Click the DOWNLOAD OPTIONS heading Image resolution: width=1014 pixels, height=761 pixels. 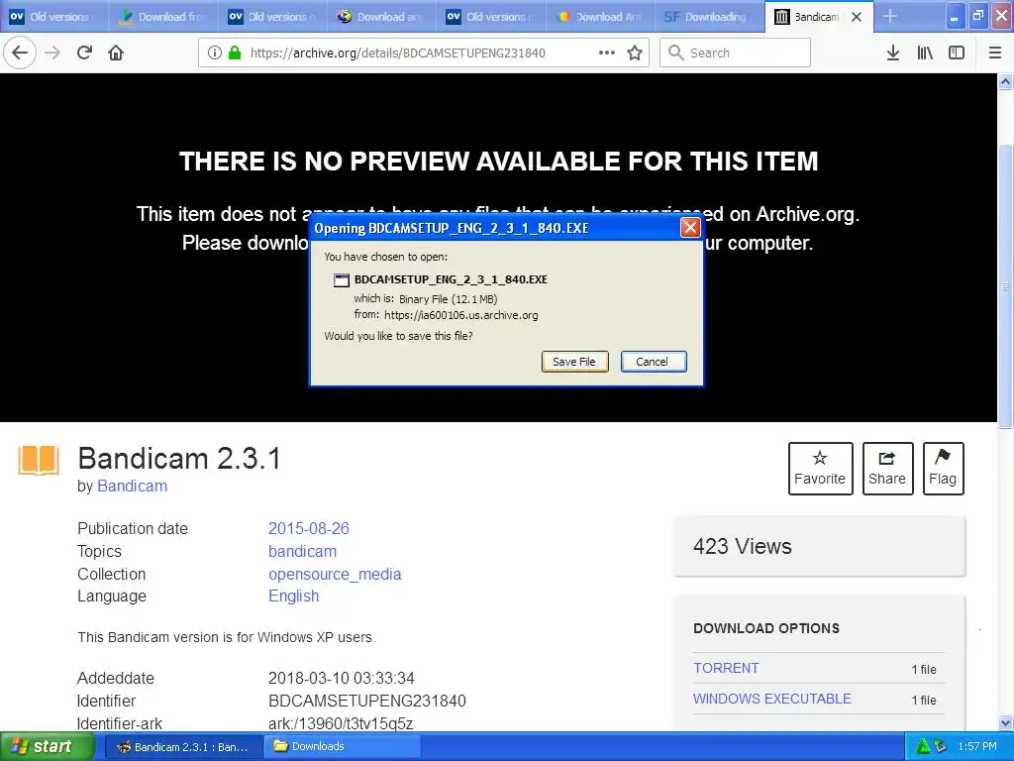[x=766, y=628]
